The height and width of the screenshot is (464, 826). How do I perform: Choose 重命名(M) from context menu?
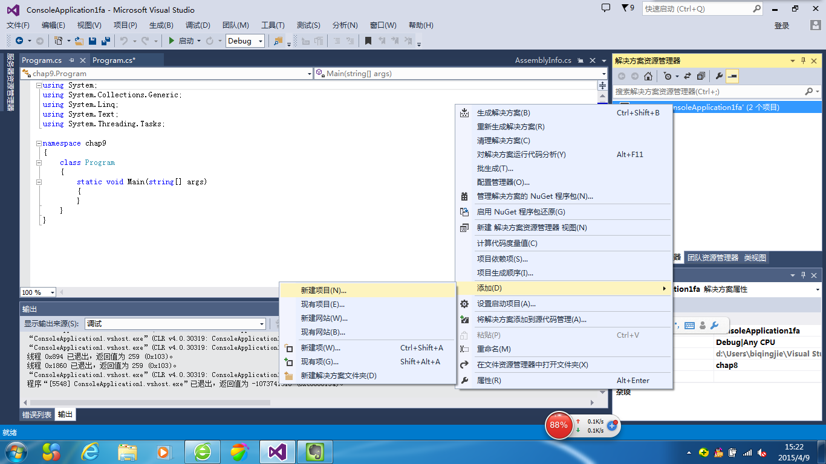click(564, 349)
